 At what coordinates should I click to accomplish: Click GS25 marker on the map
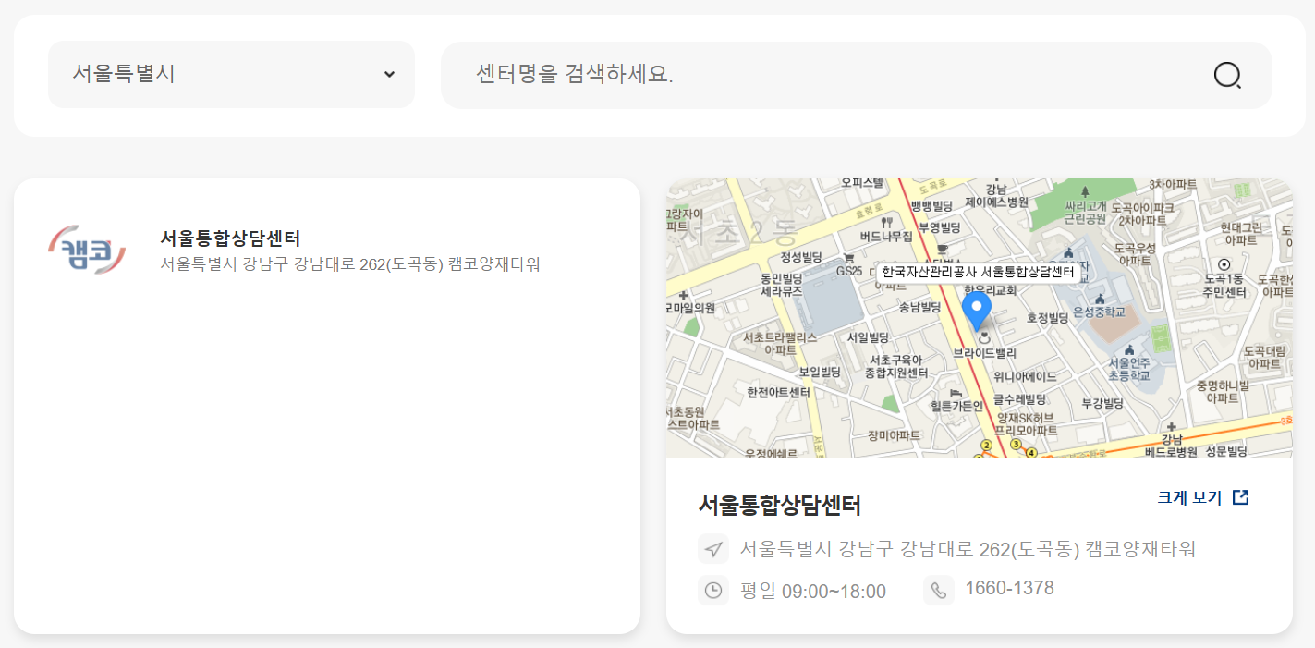[848, 266]
